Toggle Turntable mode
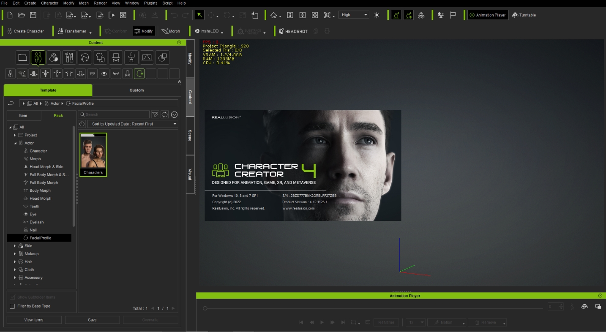The width and height of the screenshot is (606, 332). pyautogui.click(x=524, y=15)
